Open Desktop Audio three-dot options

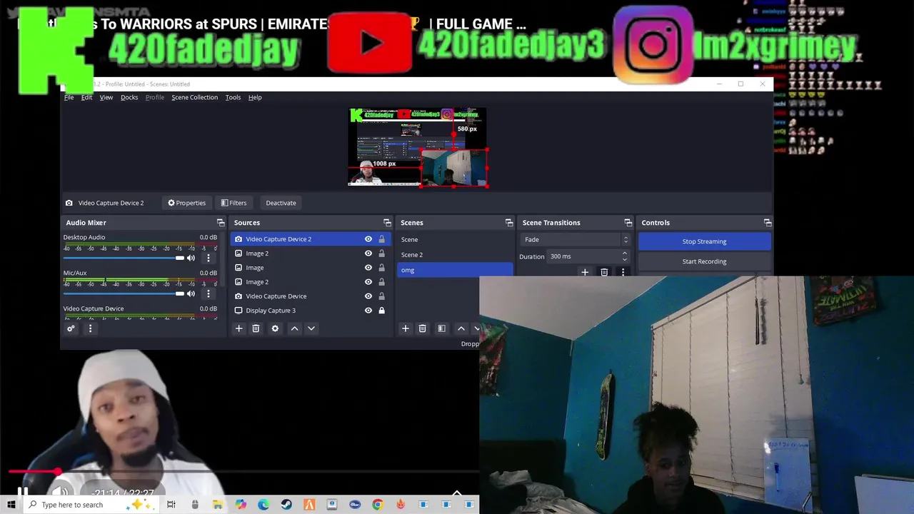point(209,258)
